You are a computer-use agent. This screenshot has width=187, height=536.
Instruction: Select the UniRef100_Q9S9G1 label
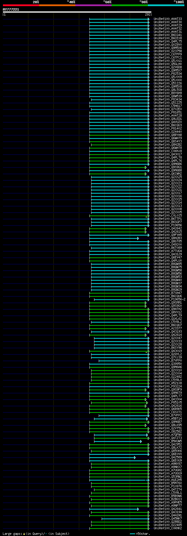tap(168, 167)
